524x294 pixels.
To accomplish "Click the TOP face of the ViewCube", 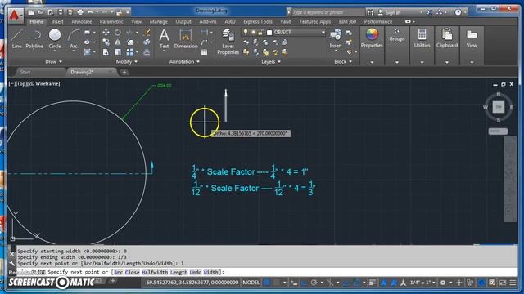I will [499, 107].
